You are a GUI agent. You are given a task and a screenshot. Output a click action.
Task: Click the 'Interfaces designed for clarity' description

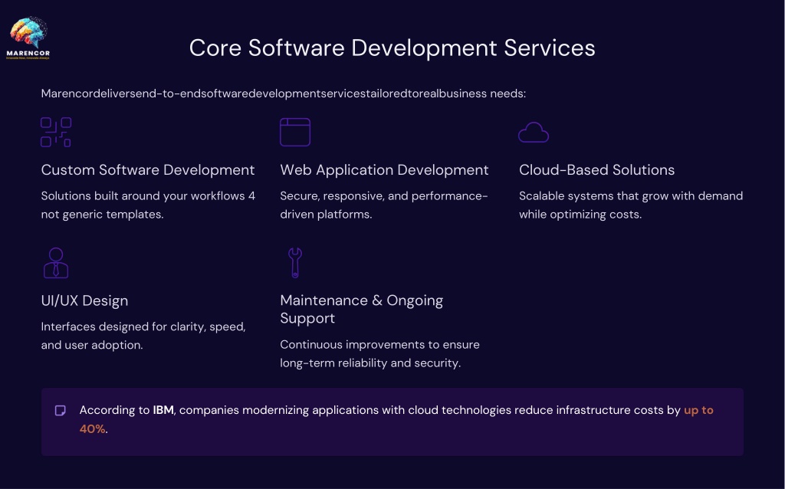tap(143, 336)
